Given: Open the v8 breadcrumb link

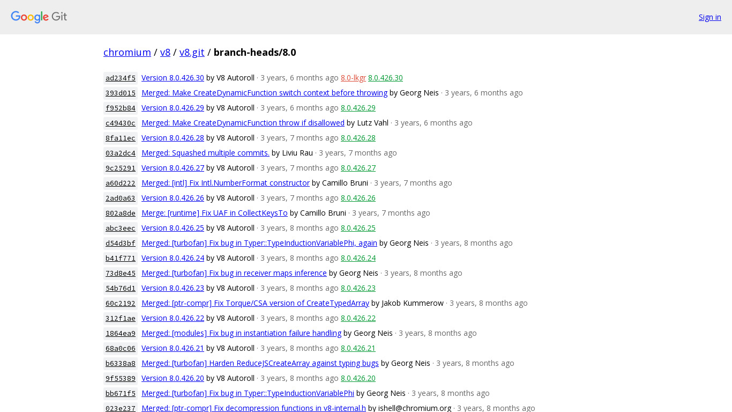Looking at the screenshot, I should click(x=165, y=52).
